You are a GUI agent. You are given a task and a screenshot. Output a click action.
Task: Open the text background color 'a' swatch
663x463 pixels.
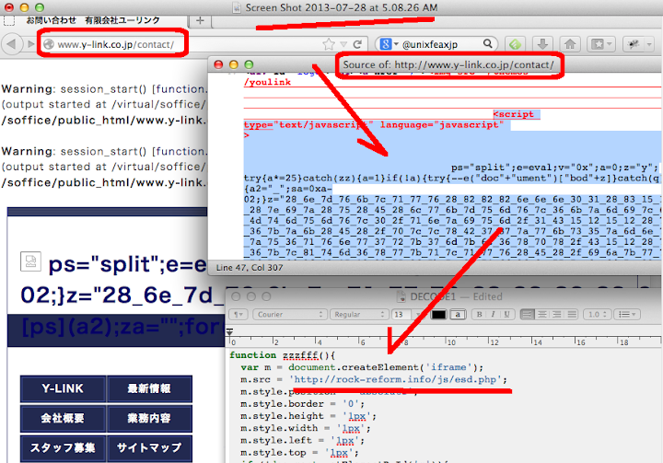pos(457,314)
